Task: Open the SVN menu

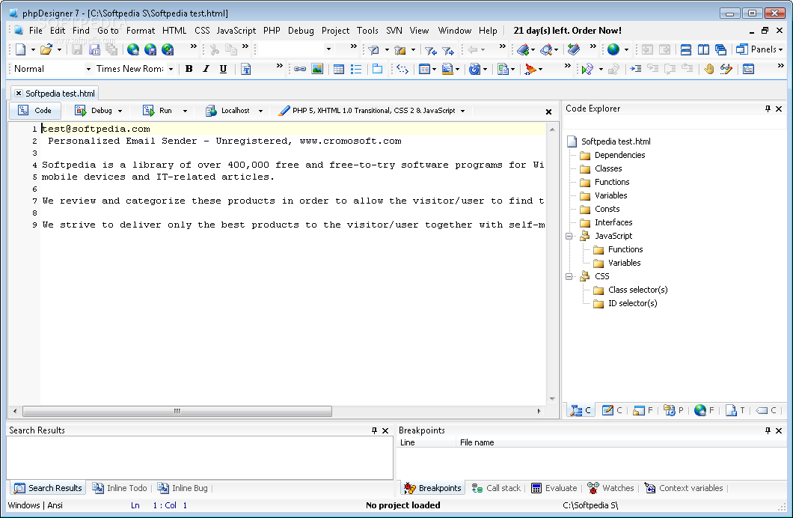Action: click(x=394, y=31)
